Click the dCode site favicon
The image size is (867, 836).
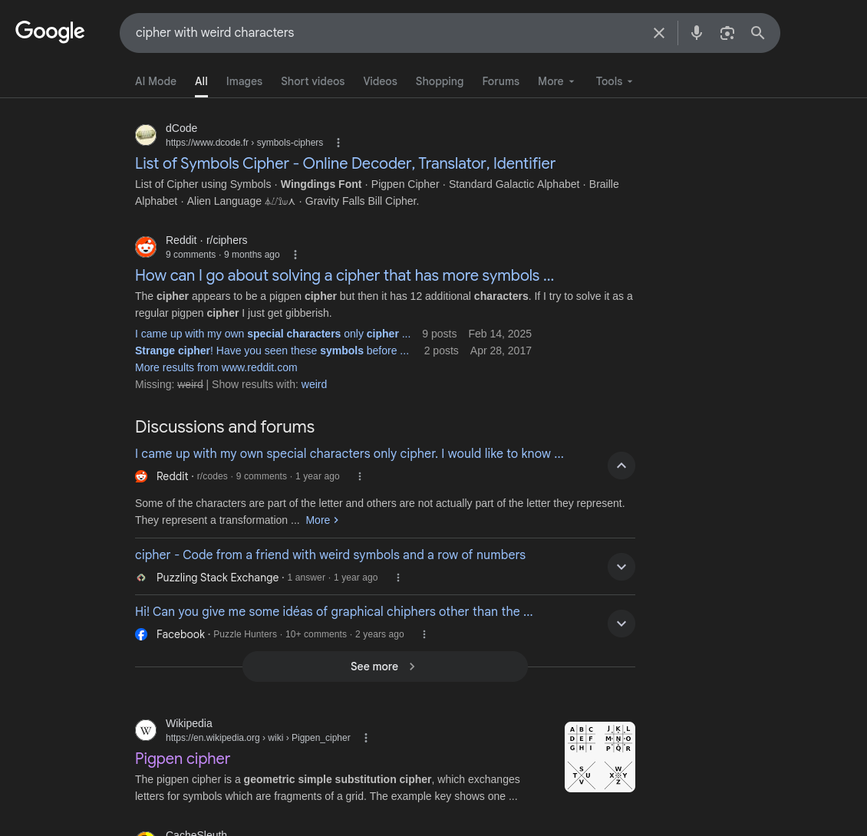[146, 135]
